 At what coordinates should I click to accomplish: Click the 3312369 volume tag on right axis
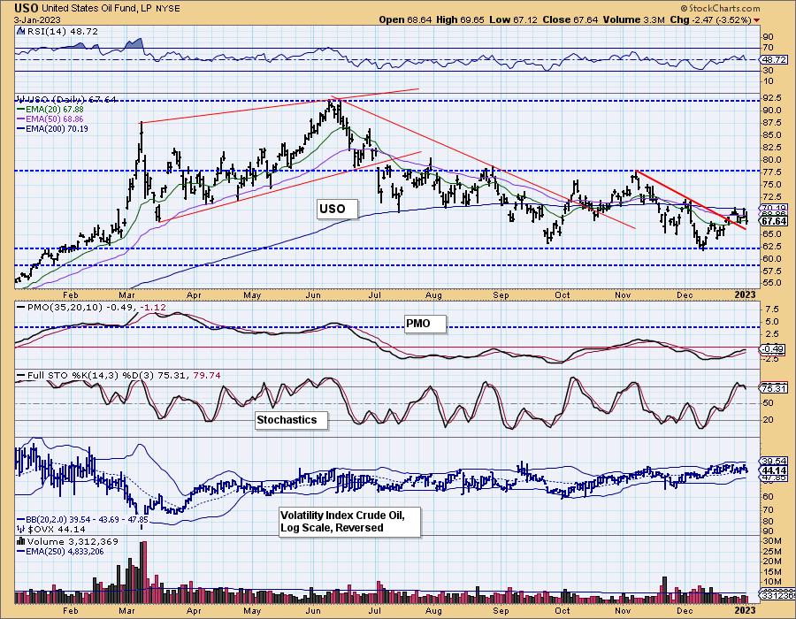pyautogui.click(x=775, y=594)
